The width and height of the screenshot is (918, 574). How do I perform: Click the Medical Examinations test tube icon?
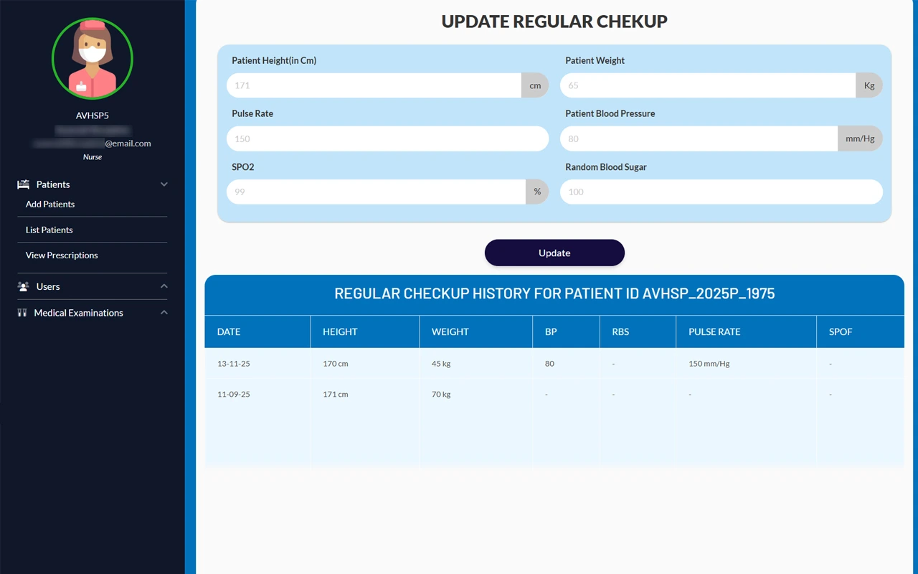point(22,313)
